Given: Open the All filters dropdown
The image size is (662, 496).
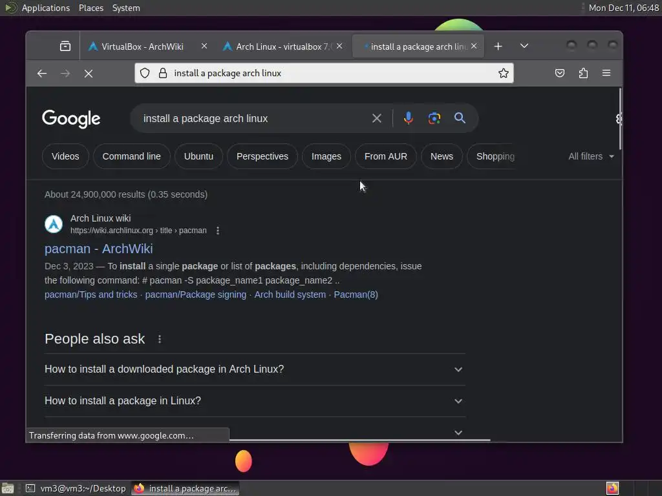Looking at the screenshot, I should (591, 156).
